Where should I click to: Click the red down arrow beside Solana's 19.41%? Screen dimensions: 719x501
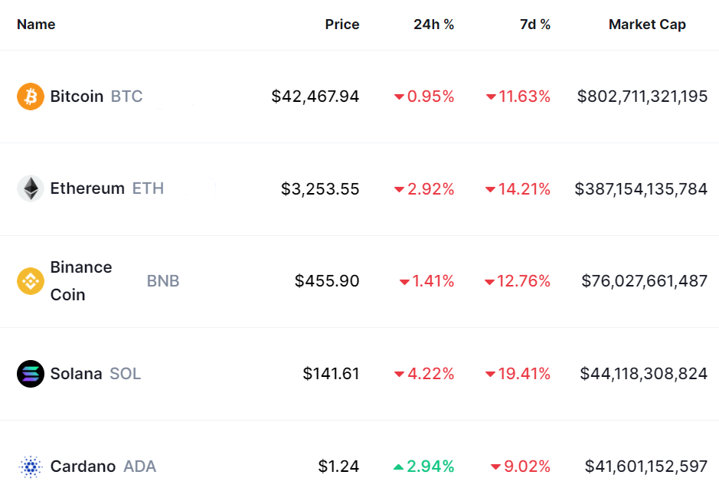pyautogui.click(x=490, y=375)
